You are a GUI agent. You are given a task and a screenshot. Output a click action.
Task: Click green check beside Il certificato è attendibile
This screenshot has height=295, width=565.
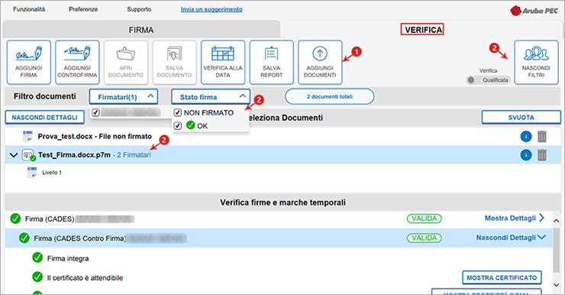coord(37,277)
